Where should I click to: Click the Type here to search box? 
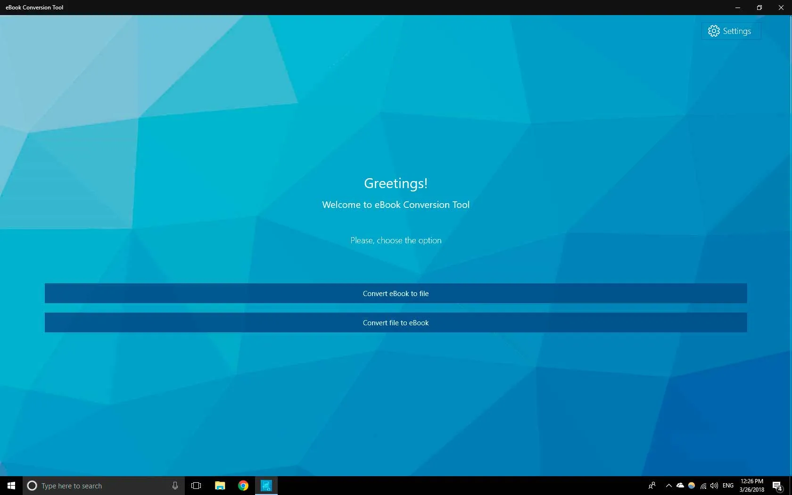point(99,486)
